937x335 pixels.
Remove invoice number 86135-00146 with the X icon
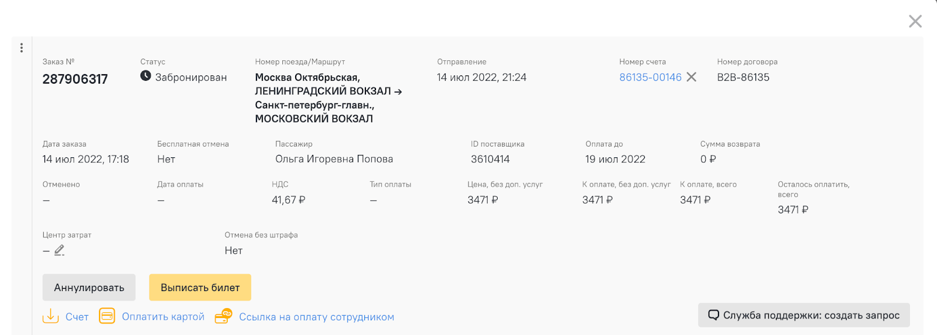pyautogui.click(x=692, y=77)
